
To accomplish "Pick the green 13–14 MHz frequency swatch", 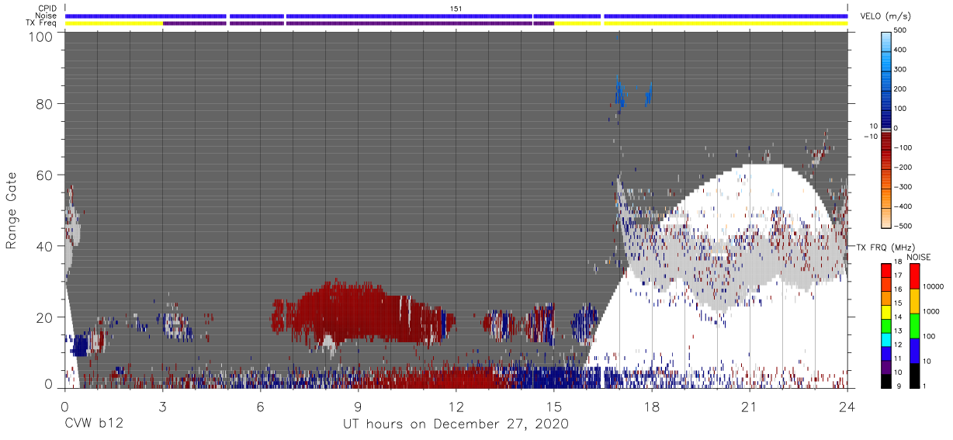I will [x=887, y=326].
